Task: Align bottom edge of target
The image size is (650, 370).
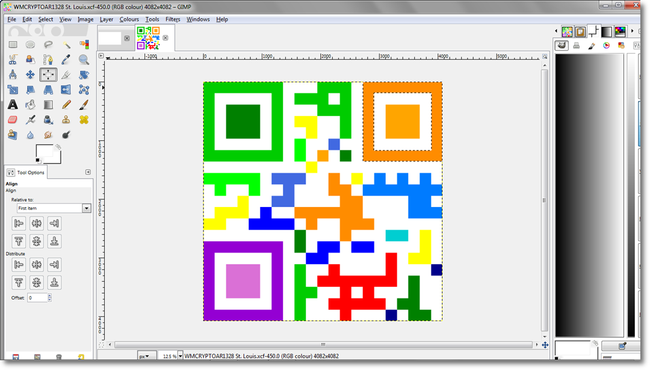Action: [x=54, y=241]
